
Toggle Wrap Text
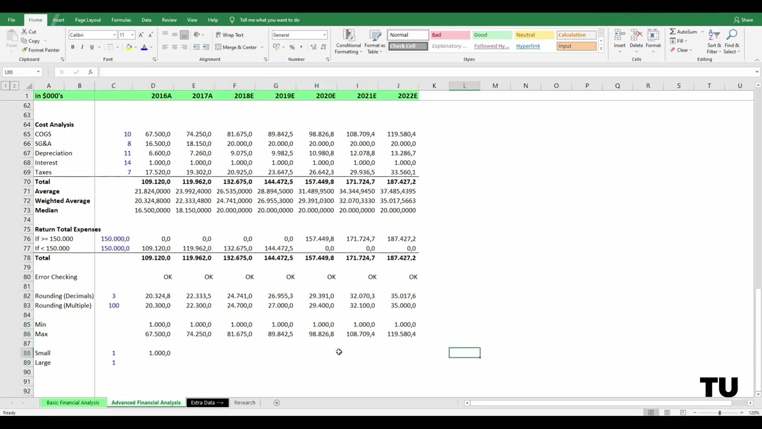point(230,35)
